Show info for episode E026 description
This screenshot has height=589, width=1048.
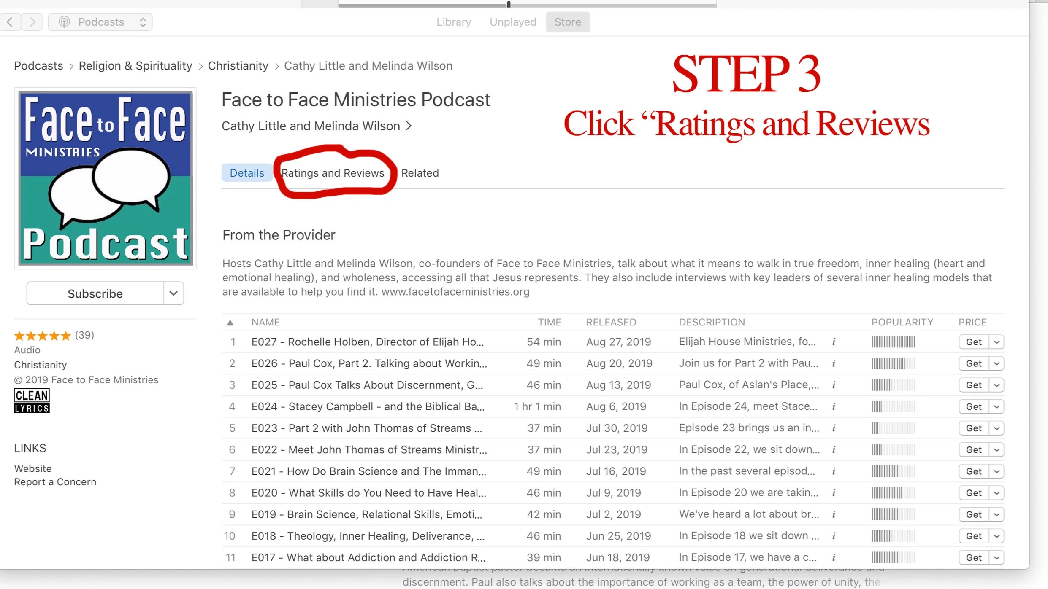(834, 363)
